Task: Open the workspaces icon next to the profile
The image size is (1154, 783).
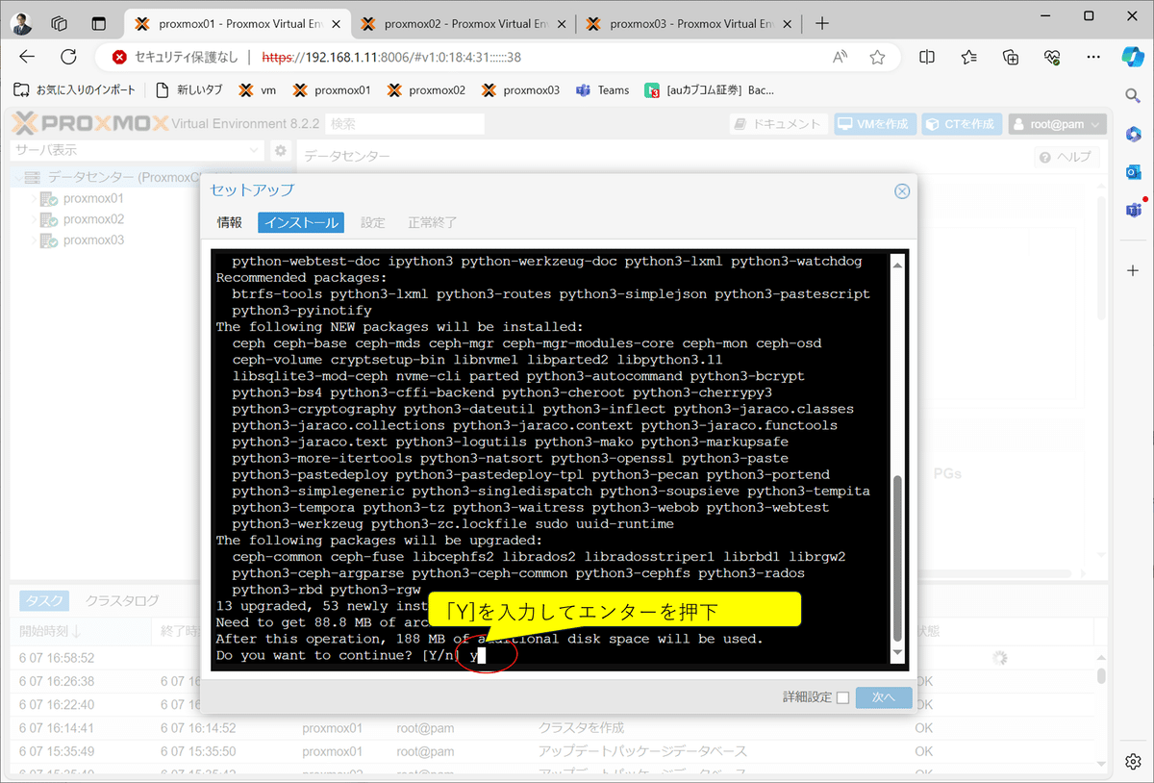Action: [x=60, y=23]
